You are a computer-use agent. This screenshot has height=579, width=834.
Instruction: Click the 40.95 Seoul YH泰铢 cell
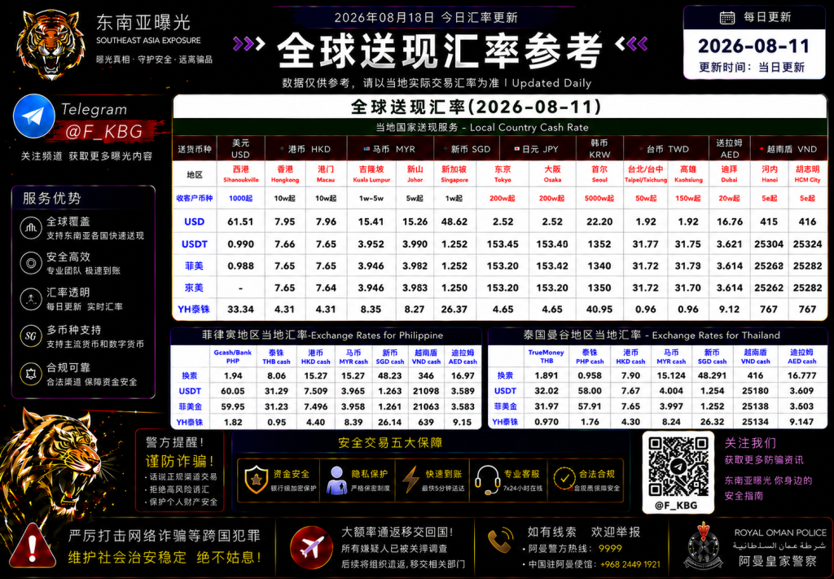599,309
